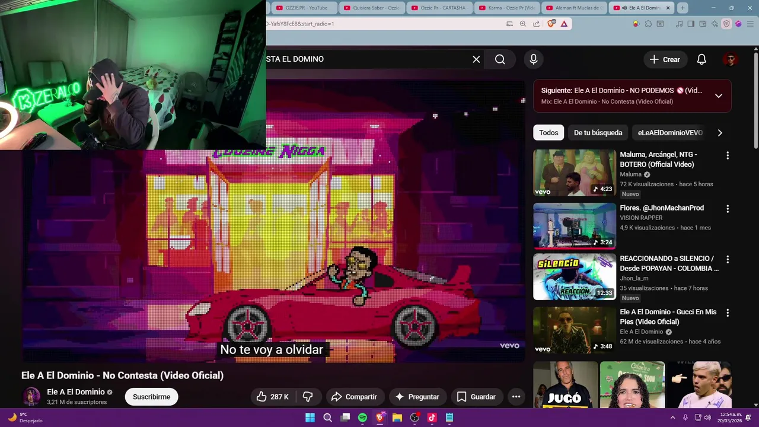
Task: Open Task View on taskbar
Action: pyautogui.click(x=345, y=418)
